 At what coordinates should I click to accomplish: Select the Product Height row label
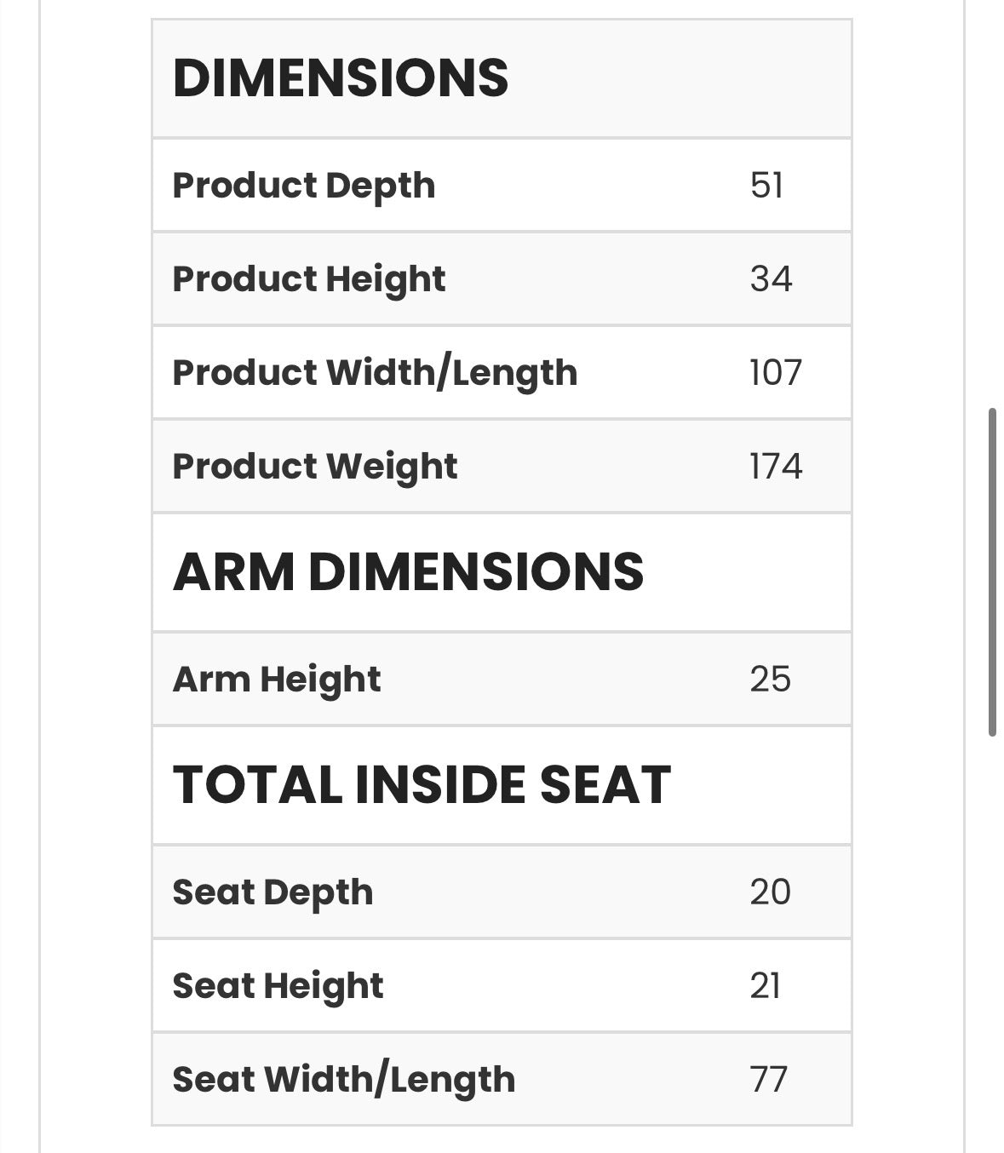click(309, 280)
